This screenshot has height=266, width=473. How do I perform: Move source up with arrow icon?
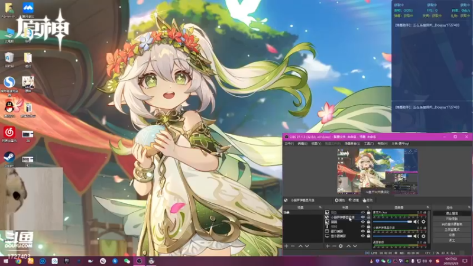(x=348, y=246)
